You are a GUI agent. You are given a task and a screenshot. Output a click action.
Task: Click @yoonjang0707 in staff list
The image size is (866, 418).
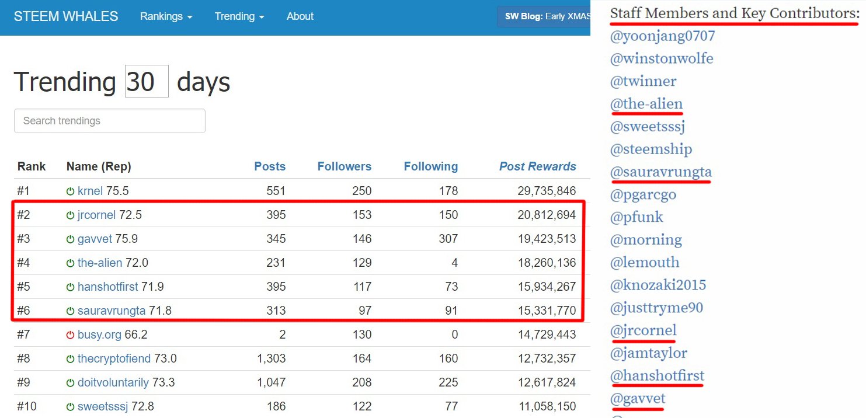coord(662,36)
